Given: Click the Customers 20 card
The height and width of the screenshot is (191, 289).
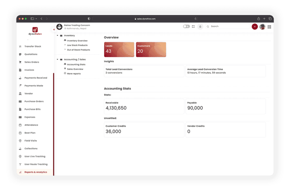Looking at the screenshot, I should [x=151, y=49].
